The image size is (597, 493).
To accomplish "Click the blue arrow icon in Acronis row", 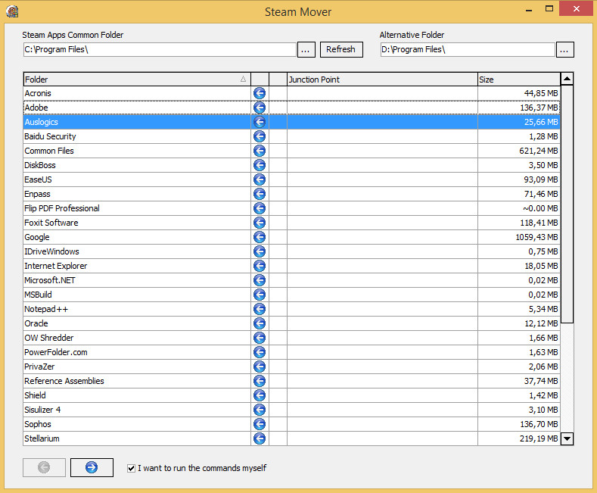I will click(x=260, y=93).
